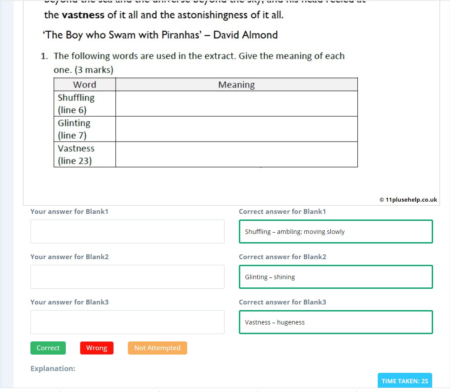Click the Explanation heading
This screenshot has height=392, width=450.
click(53, 368)
